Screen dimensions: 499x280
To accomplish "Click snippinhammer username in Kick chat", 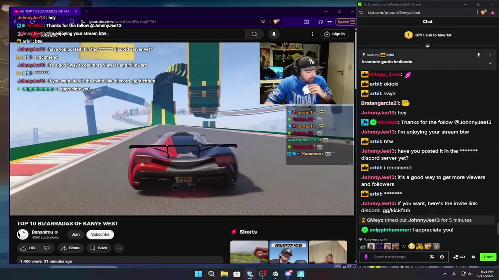I will pos(389,230).
